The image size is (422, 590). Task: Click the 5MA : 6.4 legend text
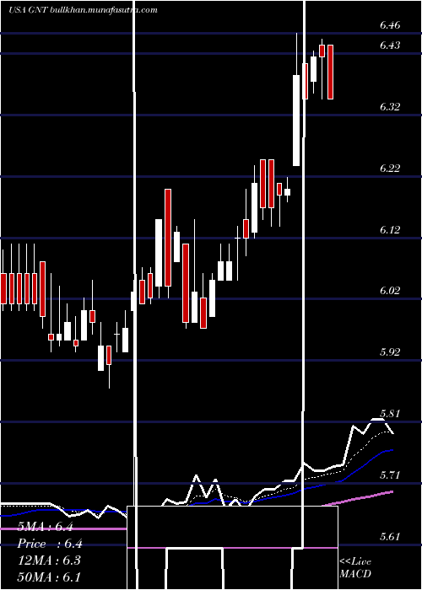click(46, 527)
